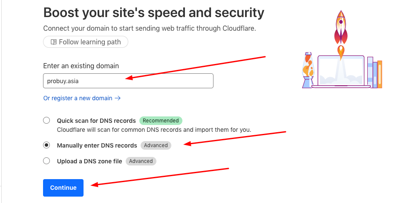Click Advanced badge beside Upload a DNS zone file
This screenshot has width=401, height=203.
pos(141,161)
